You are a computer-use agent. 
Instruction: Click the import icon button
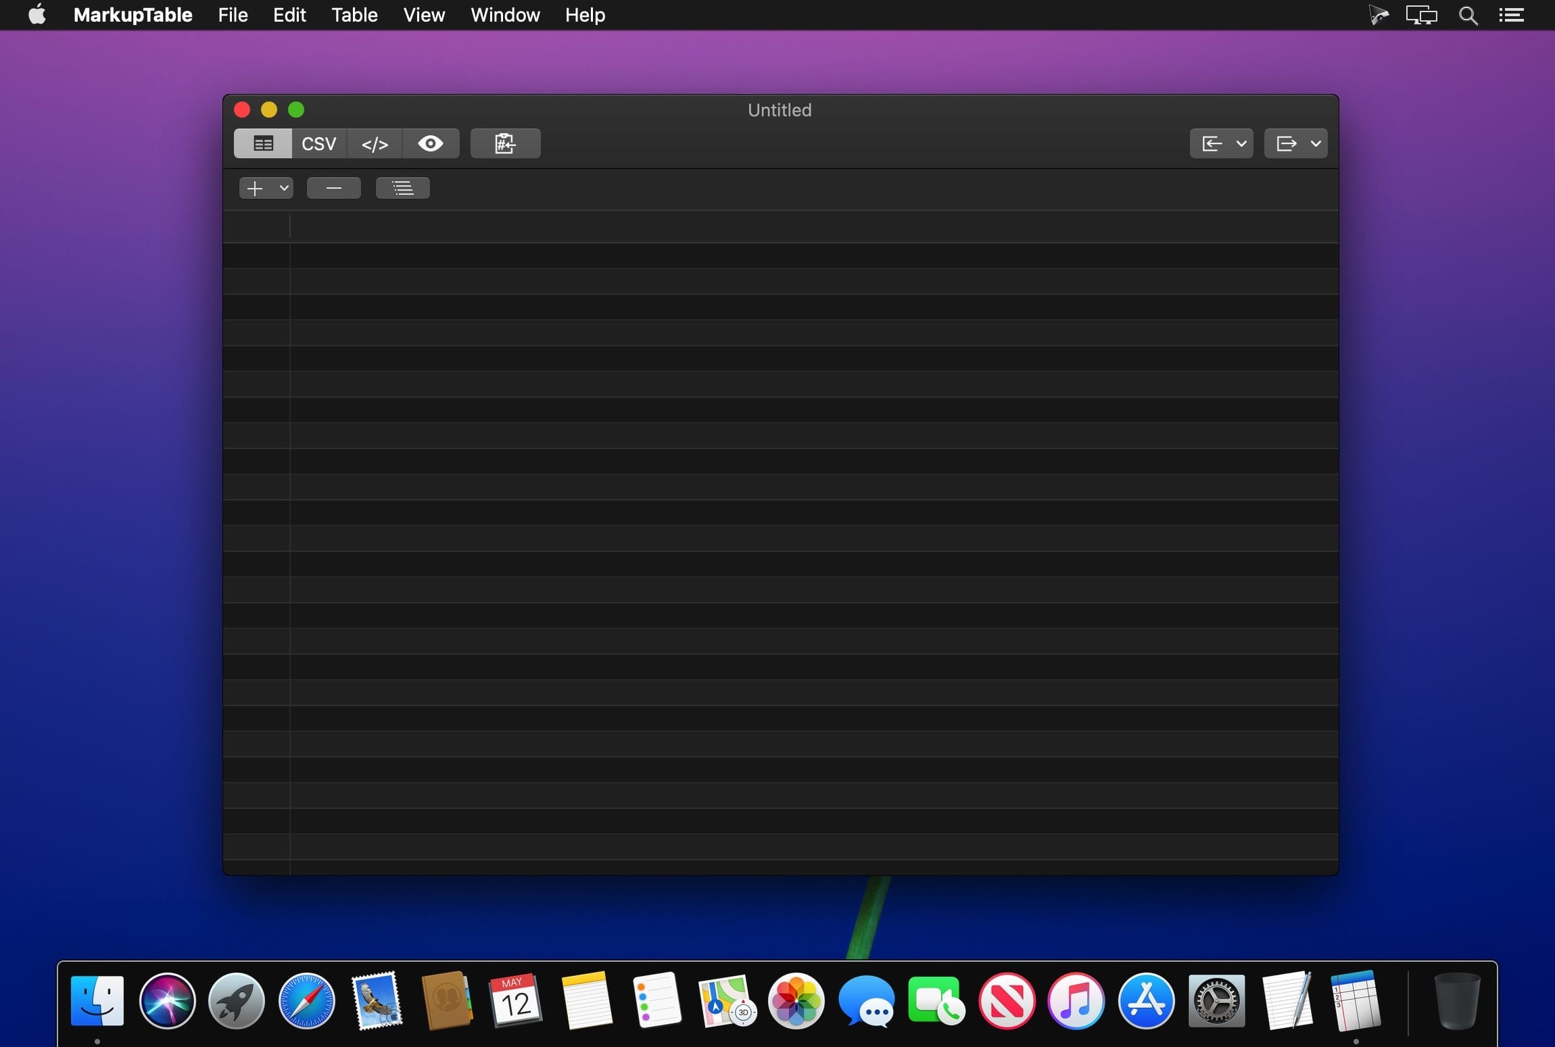[1212, 143]
